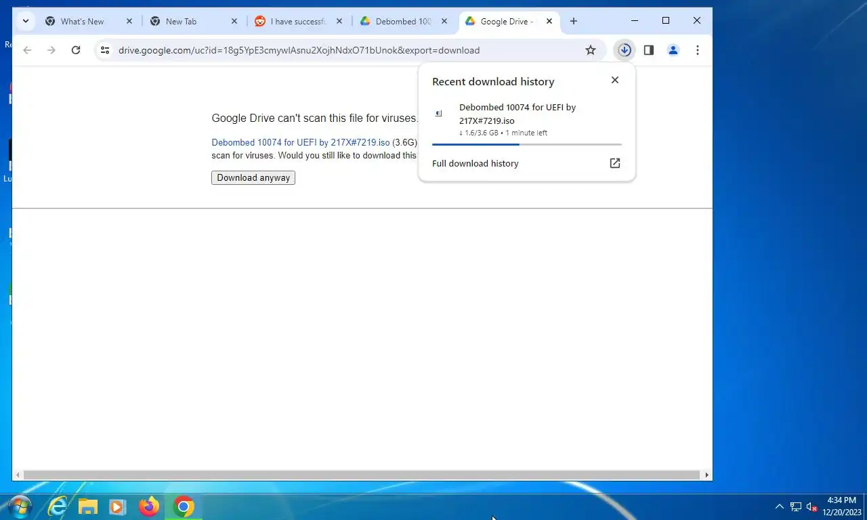The image size is (867, 520).
Task: Toggle the Chrome downloads toolbar button
Action: (625, 50)
